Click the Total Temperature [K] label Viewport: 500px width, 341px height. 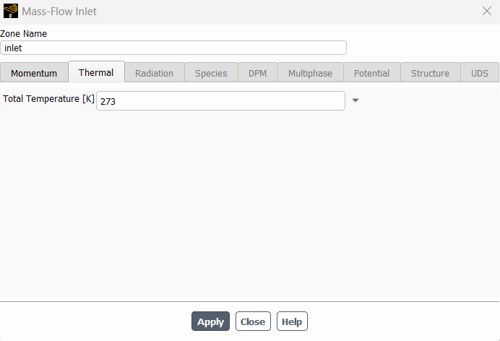tap(48, 99)
